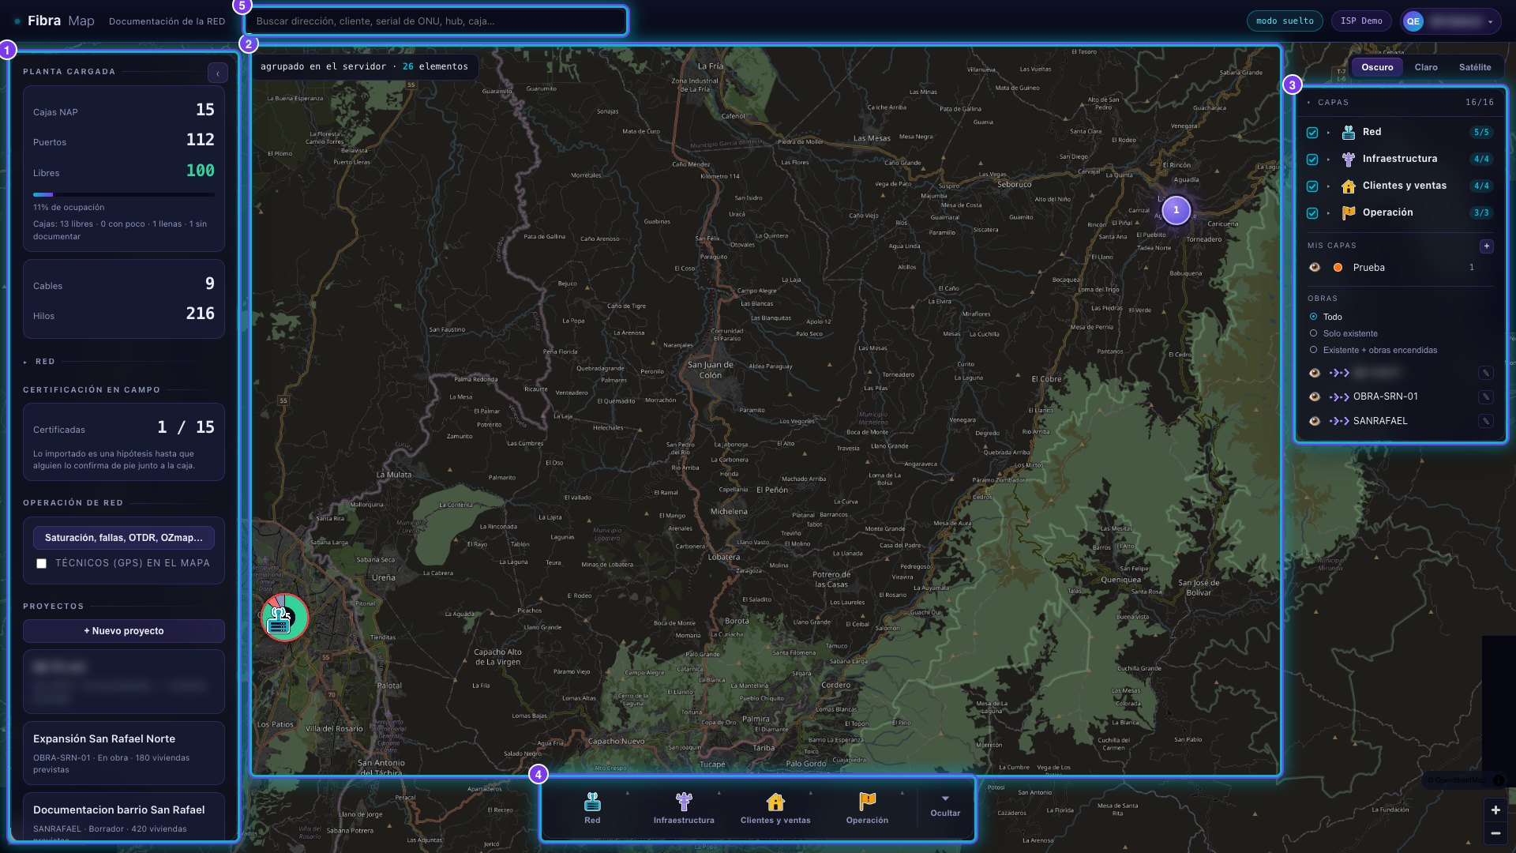Open the Red tool in the bottom toolbar
The image size is (1516, 853).
click(592, 809)
